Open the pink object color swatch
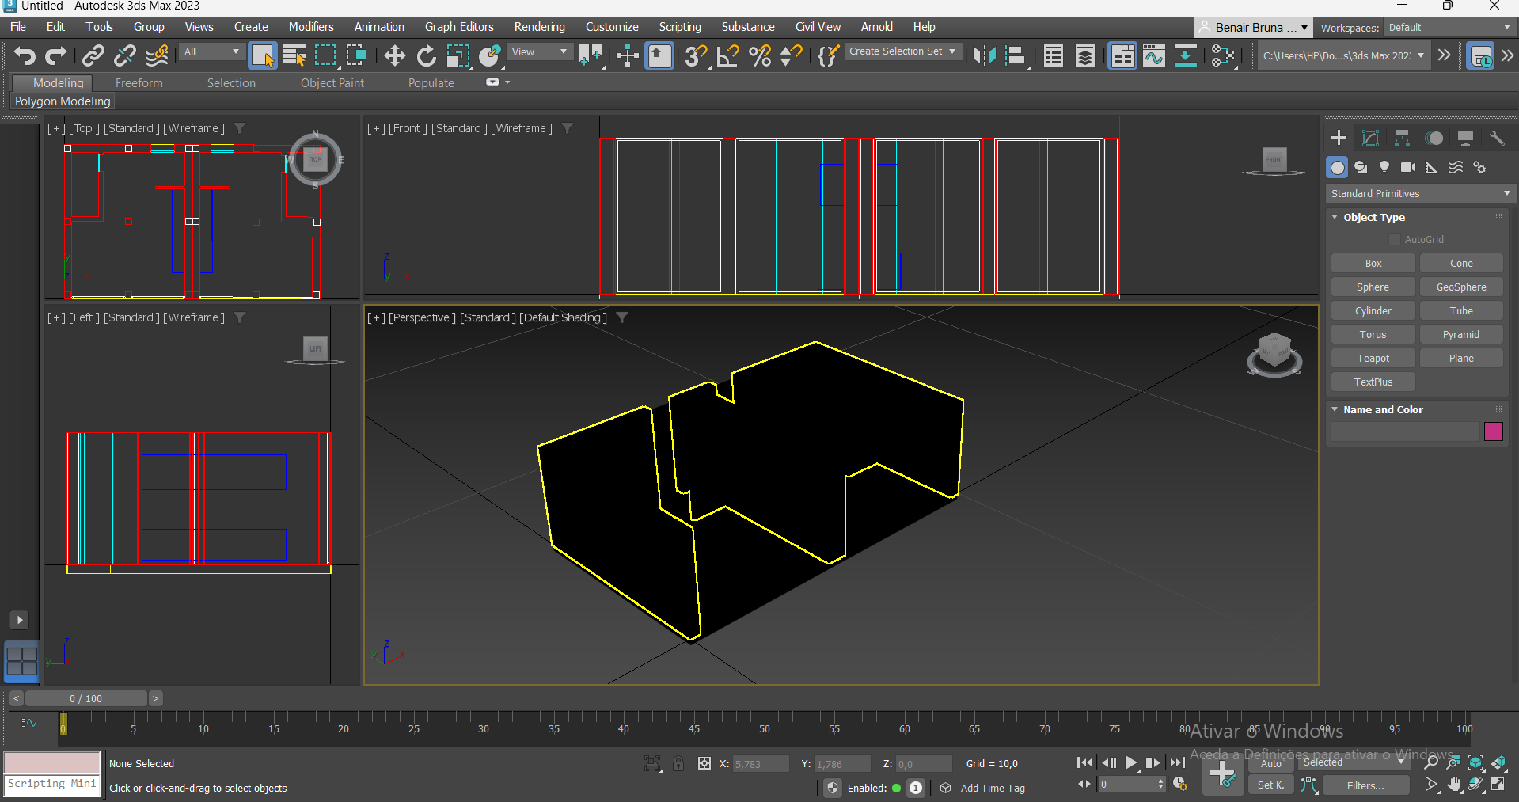The image size is (1519, 802). [x=1494, y=431]
